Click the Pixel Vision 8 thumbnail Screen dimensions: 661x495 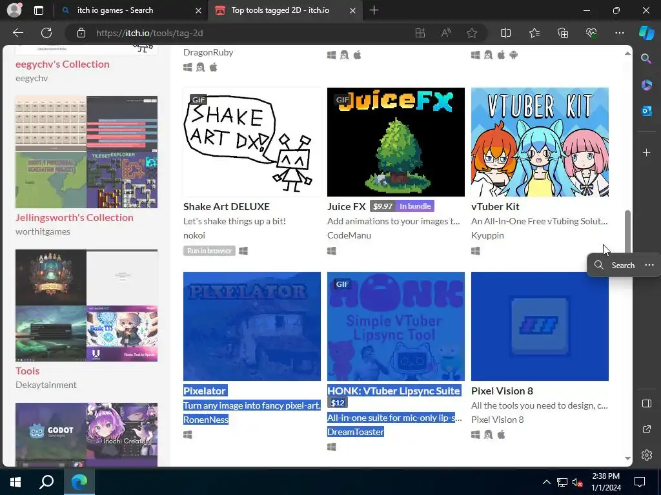pyautogui.click(x=540, y=326)
